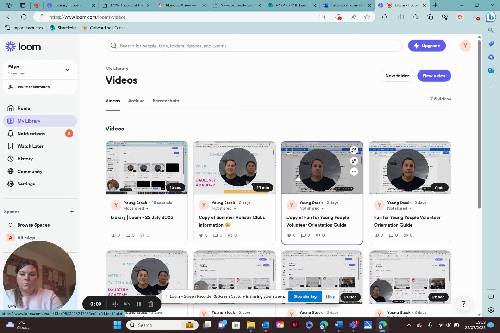Open a new browser tab
The height and width of the screenshot is (333, 500).
point(435,6)
